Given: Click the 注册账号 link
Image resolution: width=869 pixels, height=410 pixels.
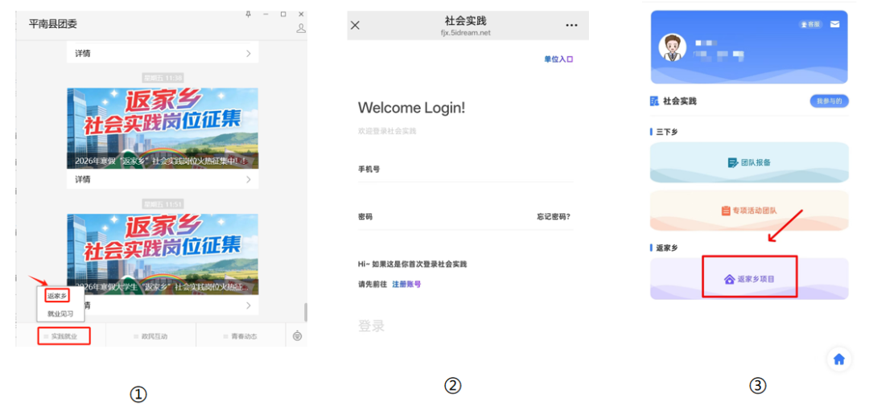Looking at the screenshot, I should [406, 284].
